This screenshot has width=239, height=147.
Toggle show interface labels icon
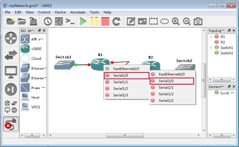click(x=59, y=21)
